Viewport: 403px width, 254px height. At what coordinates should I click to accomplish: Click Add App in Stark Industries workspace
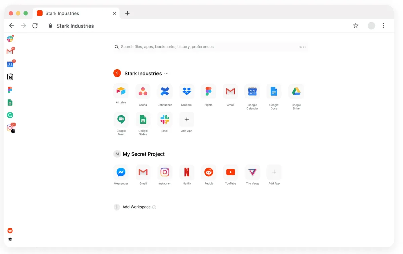187,120
